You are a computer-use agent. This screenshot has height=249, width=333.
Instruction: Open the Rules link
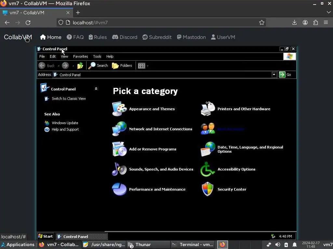[x=98, y=37]
